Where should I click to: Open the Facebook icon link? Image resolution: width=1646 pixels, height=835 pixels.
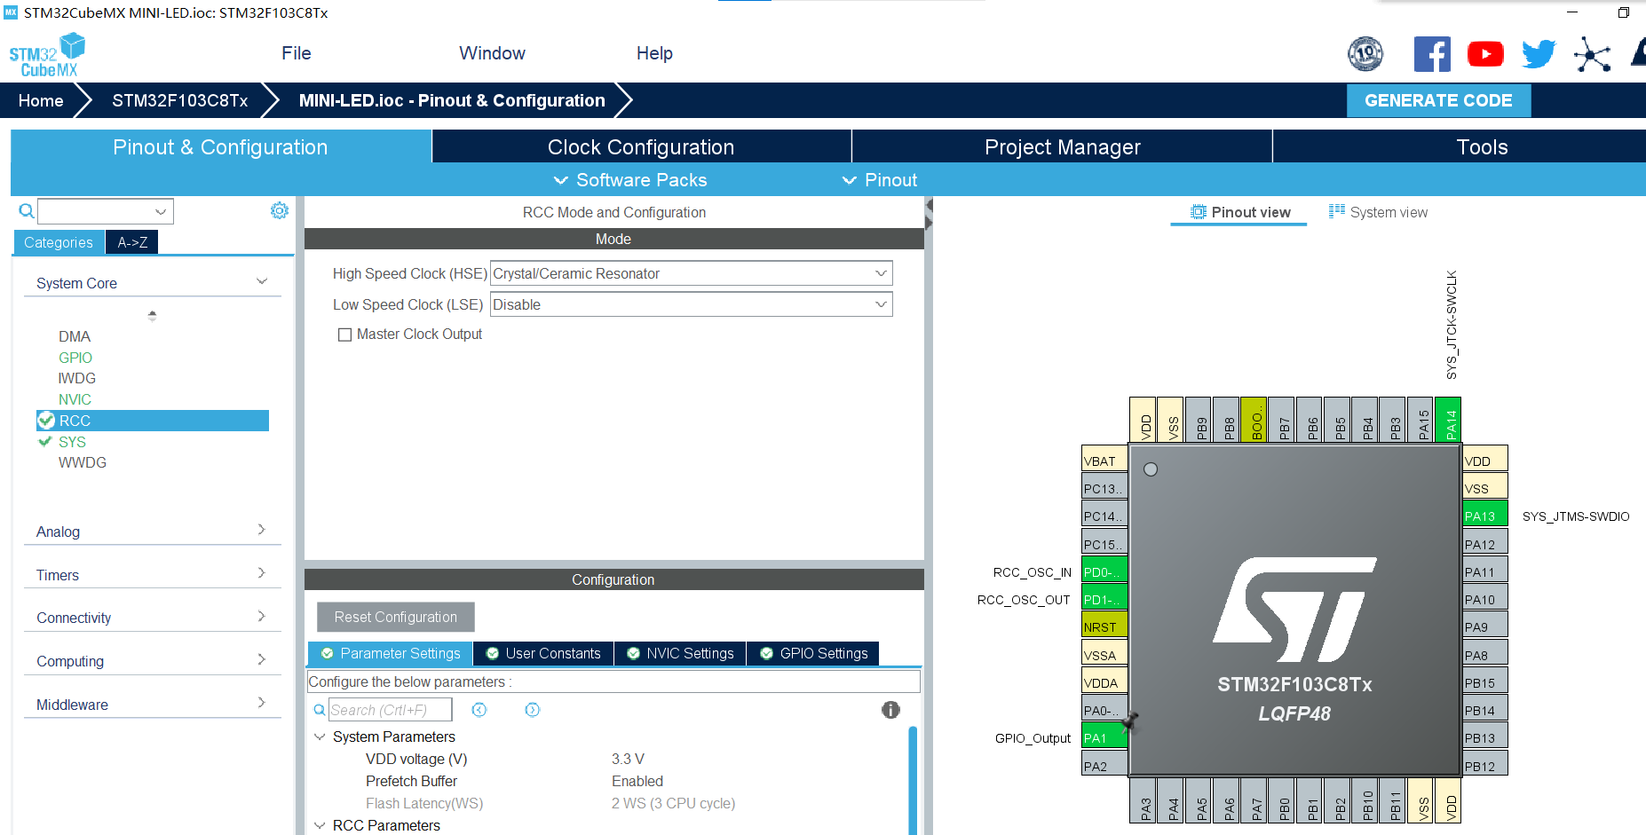click(x=1432, y=54)
